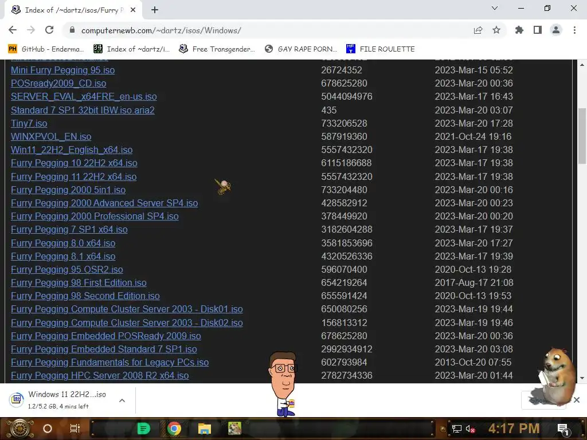The height and width of the screenshot is (440, 587).
Task: Open a new browser tab
Action: [155, 10]
